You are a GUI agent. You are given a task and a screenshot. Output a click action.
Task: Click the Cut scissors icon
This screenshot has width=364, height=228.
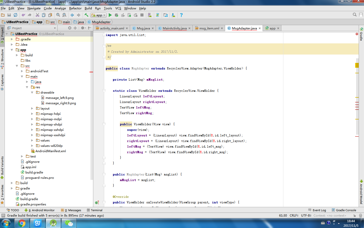(38, 15)
